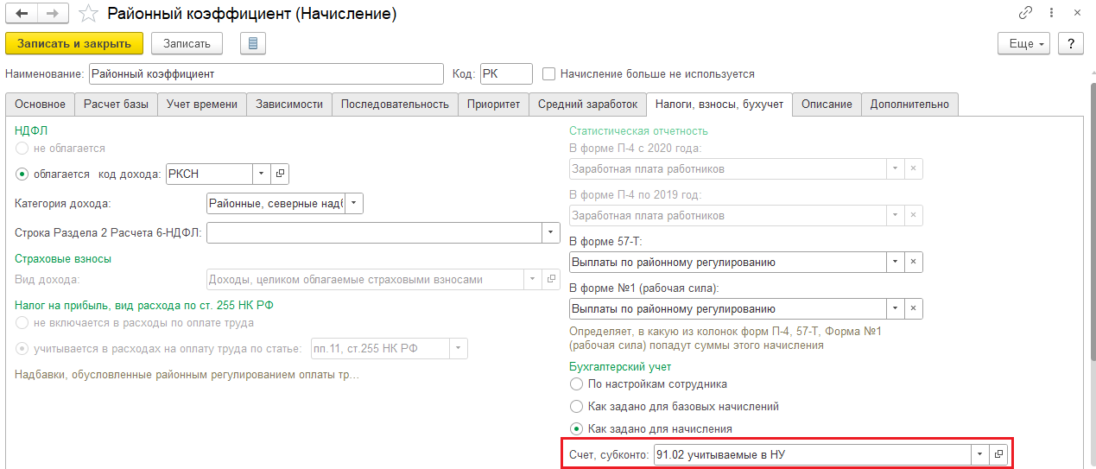Open Счет, субконто item form

[998, 454]
